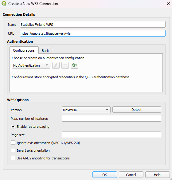Image resolution: width=172 pixels, height=180 pixels.
Task: Click the URL input field
Action: coord(93,33)
